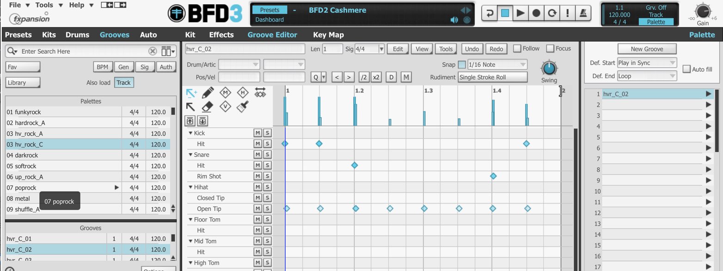Open the Q quantize dropdown arrow

(324, 77)
